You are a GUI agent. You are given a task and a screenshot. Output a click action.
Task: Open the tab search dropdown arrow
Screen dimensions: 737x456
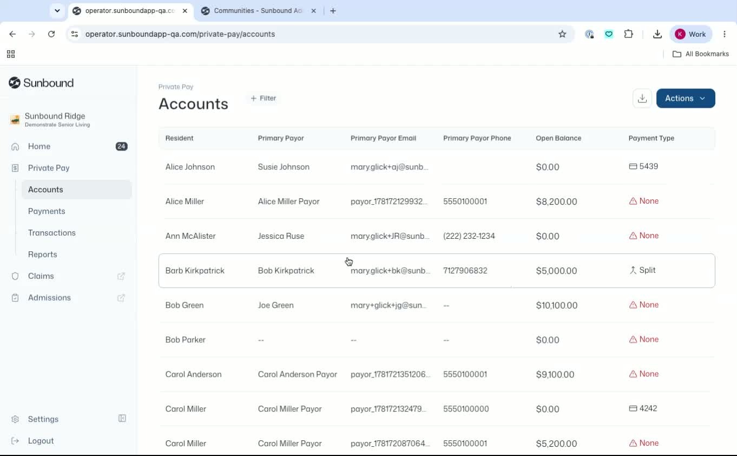57,11
